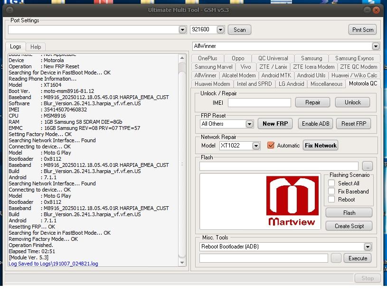Switch to the Samsung Marvel tab
Viewport: 387px width, 293px height.
(x=214, y=67)
